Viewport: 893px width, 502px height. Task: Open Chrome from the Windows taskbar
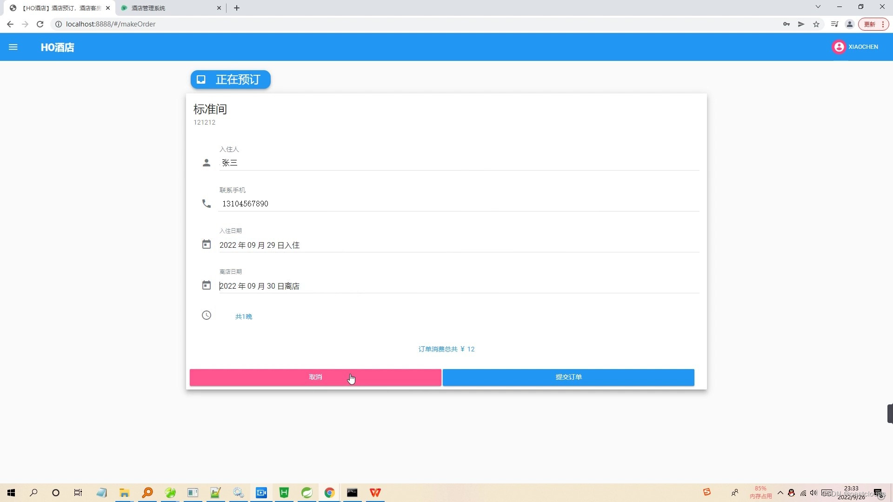tap(329, 493)
